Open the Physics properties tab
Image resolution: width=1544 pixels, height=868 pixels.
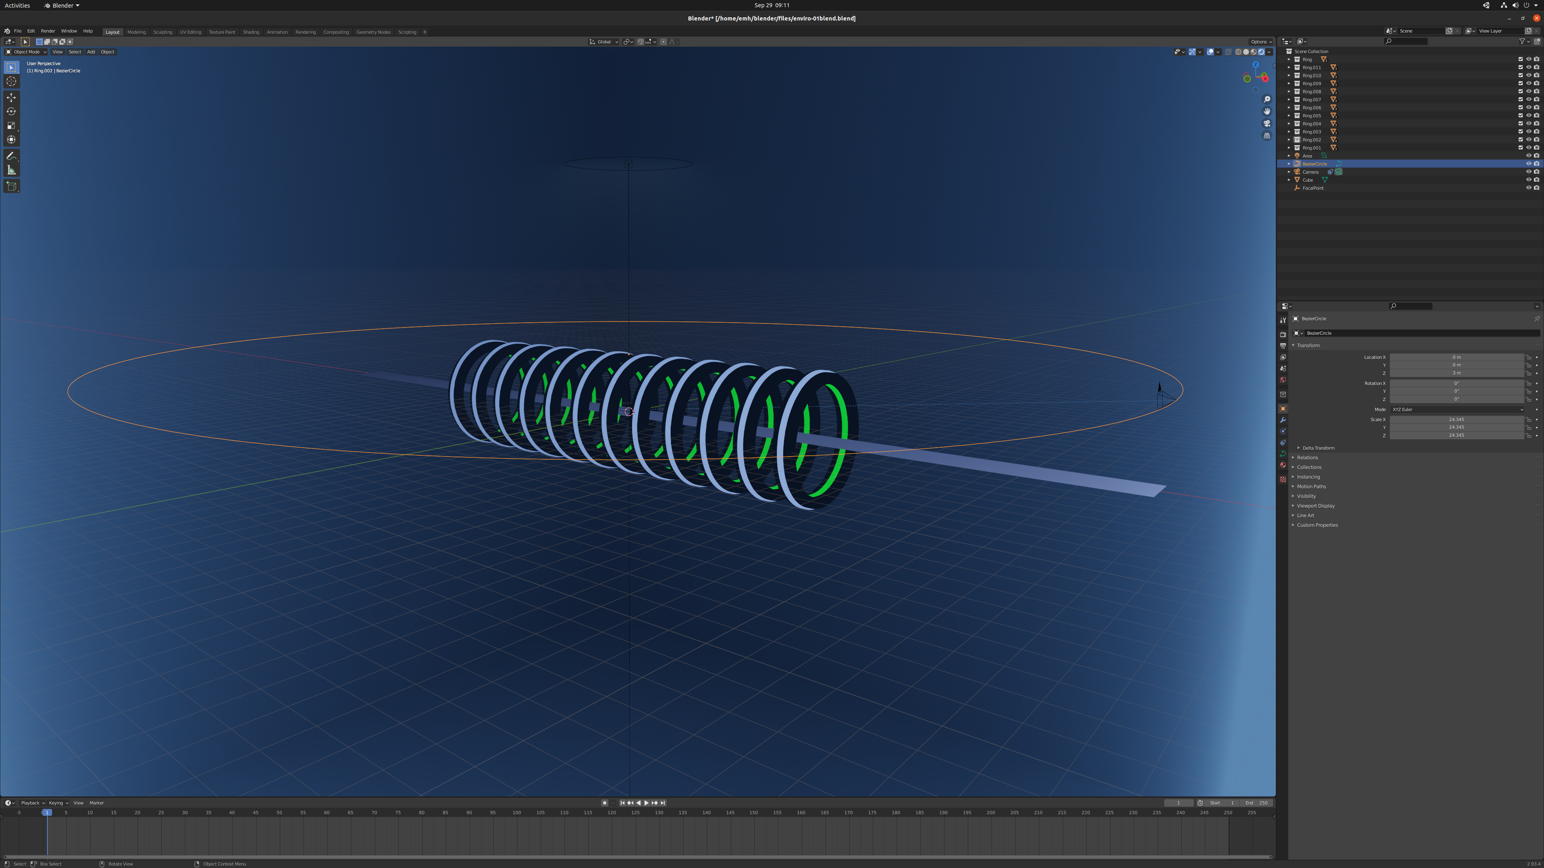pos(1283,431)
